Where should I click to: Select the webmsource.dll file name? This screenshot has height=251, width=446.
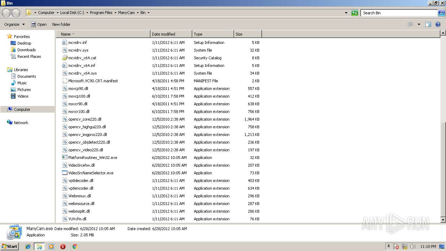pyautogui.click(x=81, y=204)
